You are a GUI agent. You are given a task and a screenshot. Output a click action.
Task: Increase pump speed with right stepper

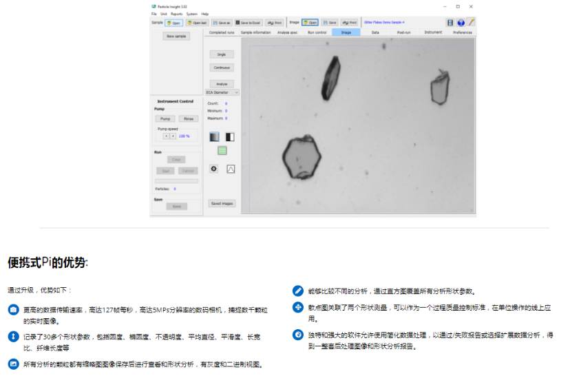pyautogui.click(x=173, y=136)
